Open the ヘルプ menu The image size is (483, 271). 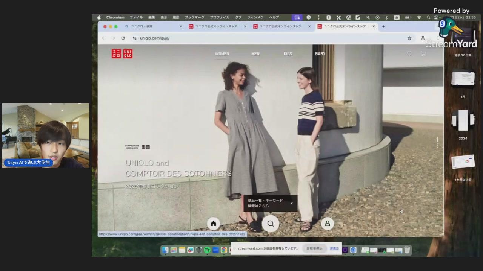(274, 17)
